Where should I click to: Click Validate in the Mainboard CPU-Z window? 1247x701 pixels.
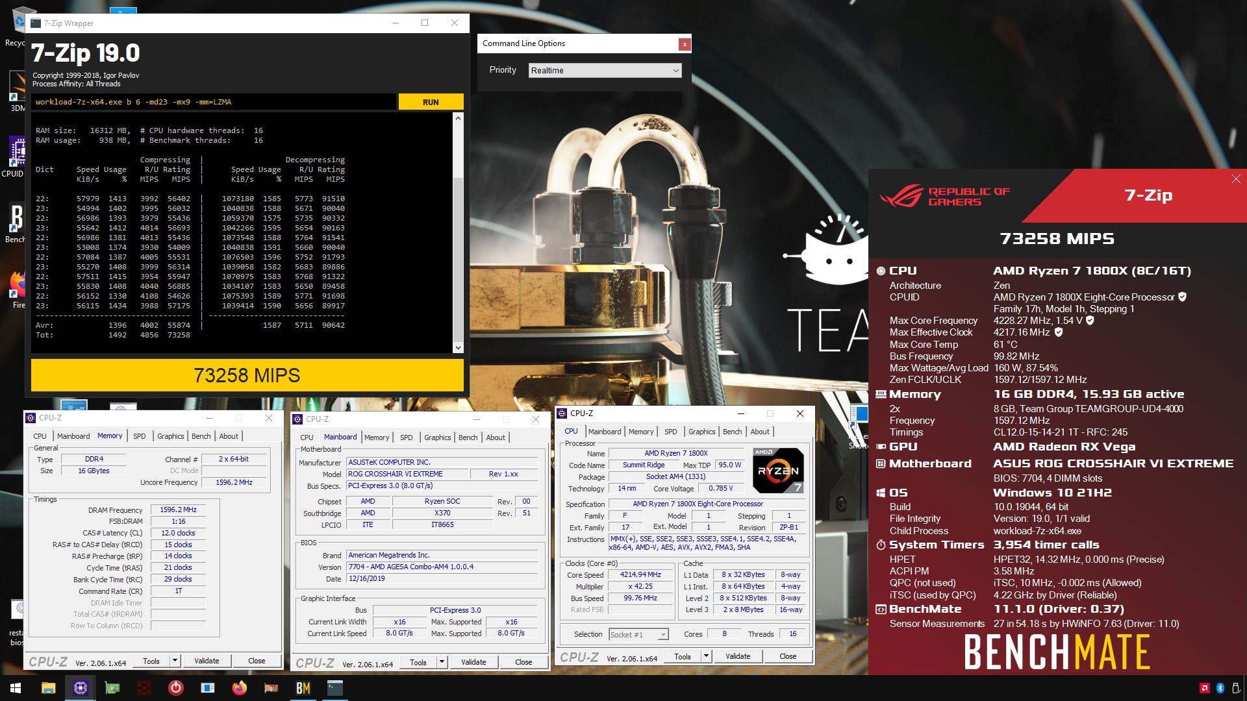click(x=473, y=662)
